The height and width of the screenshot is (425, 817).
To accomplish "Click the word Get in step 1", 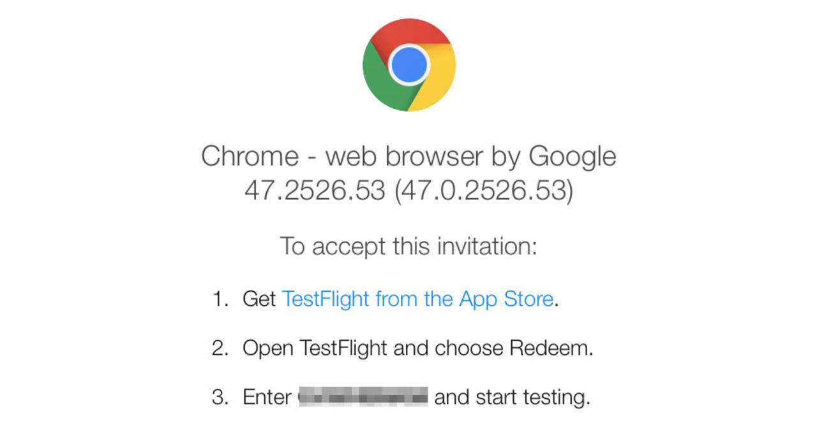I will click(x=259, y=299).
